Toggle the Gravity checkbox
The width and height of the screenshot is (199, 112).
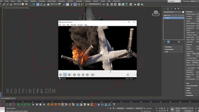pyautogui.click(x=187, y=16)
